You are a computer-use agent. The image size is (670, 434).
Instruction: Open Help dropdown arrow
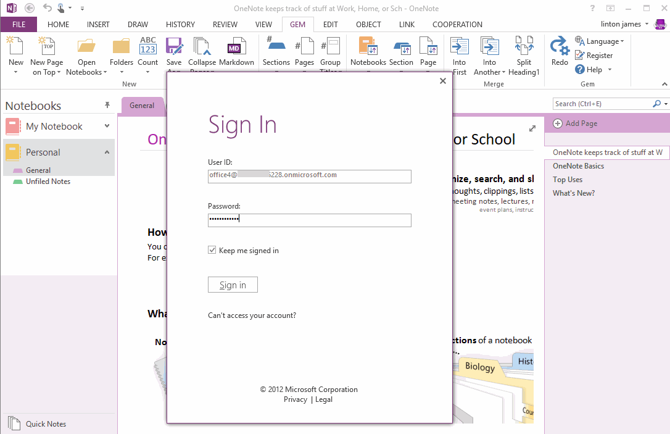click(610, 69)
